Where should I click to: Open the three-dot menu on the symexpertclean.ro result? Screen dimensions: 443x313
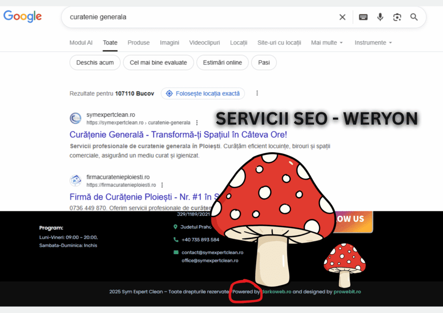pyautogui.click(x=197, y=122)
